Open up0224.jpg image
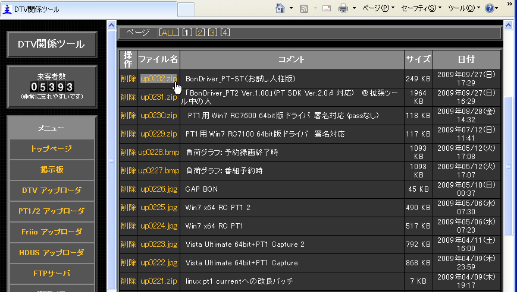Viewport: 517px width, 292px height. click(159, 226)
